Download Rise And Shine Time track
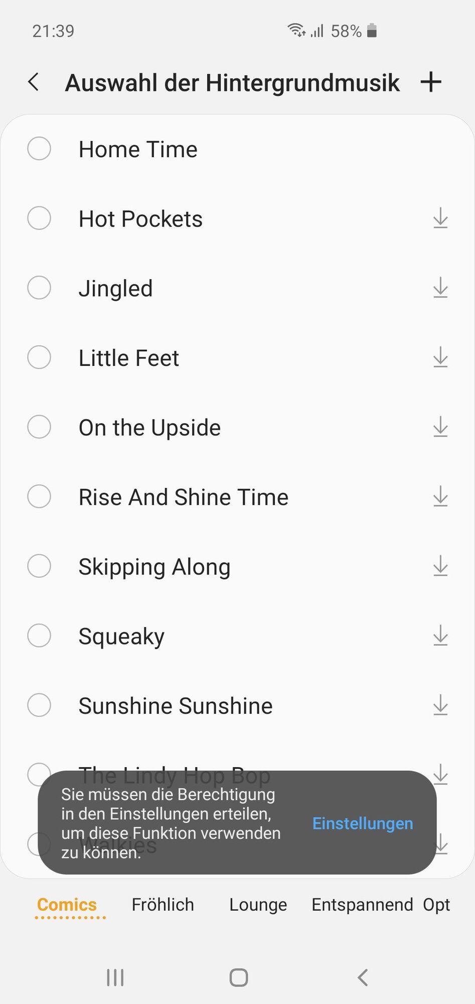Image resolution: width=475 pixels, height=1004 pixels. tap(440, 497)
